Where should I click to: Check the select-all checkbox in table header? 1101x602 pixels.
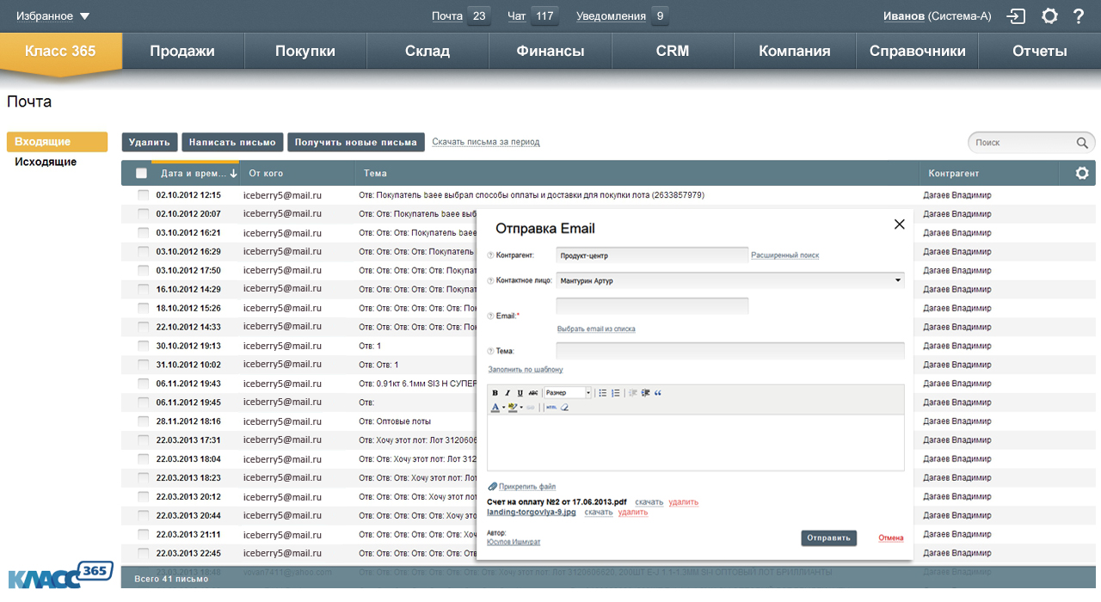click(142, 173)
